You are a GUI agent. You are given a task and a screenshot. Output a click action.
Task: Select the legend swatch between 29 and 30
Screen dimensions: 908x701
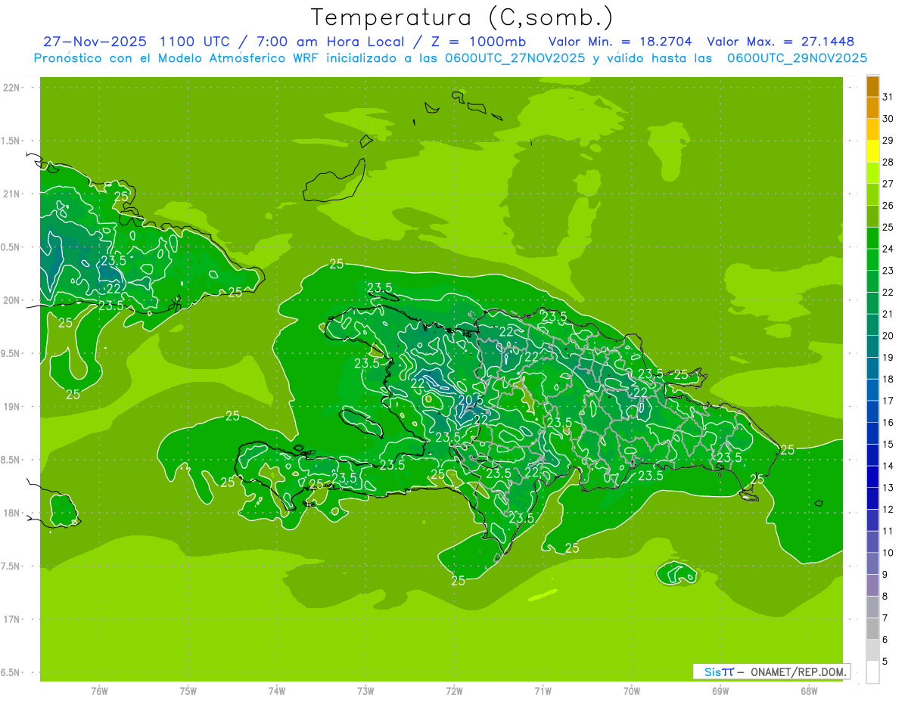pos(872,130)
